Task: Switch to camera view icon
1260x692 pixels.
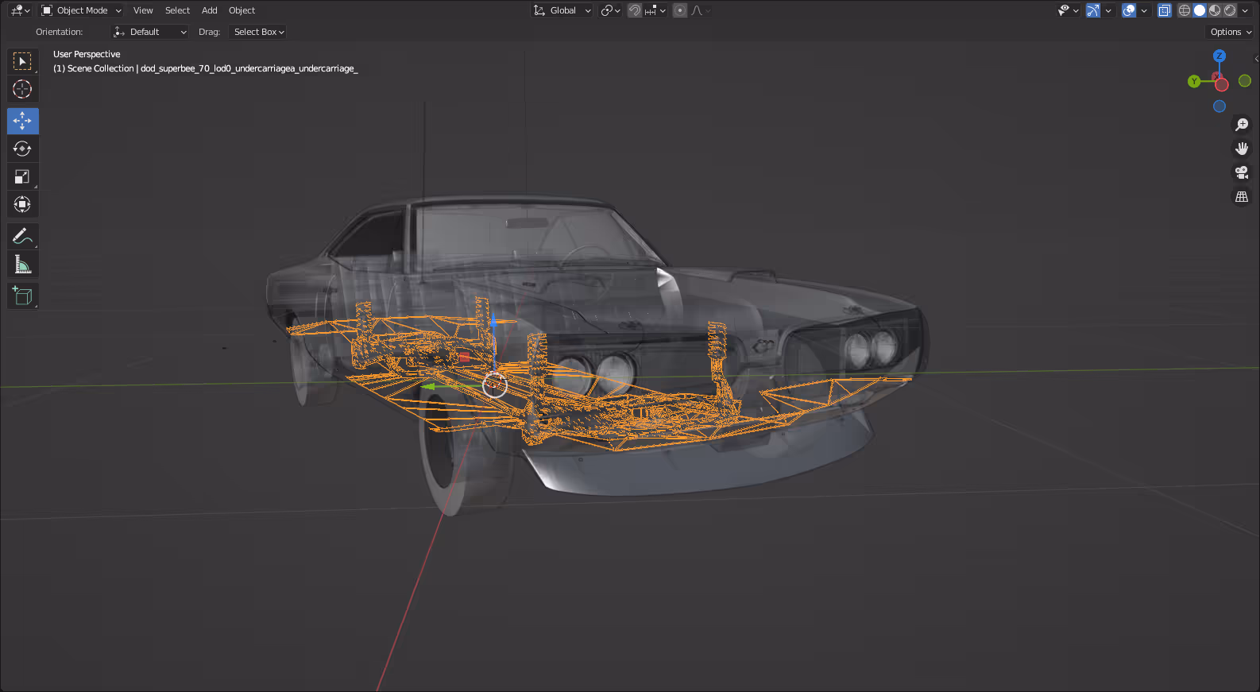Action: [x=1242, y=172]
